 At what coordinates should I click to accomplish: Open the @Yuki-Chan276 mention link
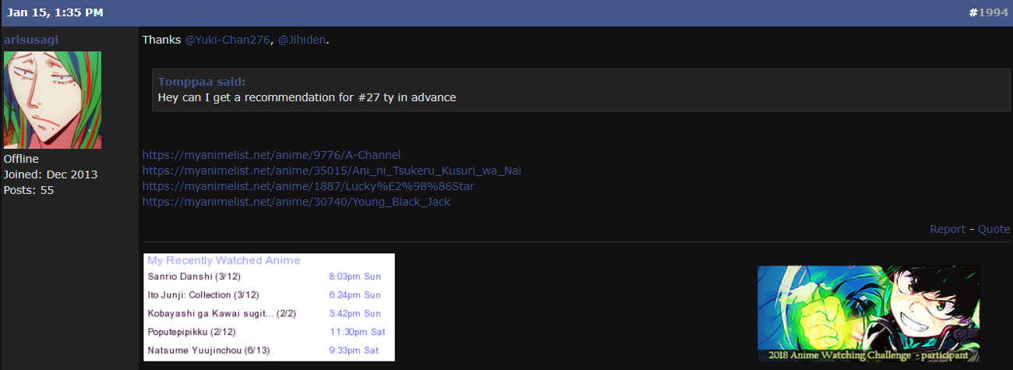point(228,40)
